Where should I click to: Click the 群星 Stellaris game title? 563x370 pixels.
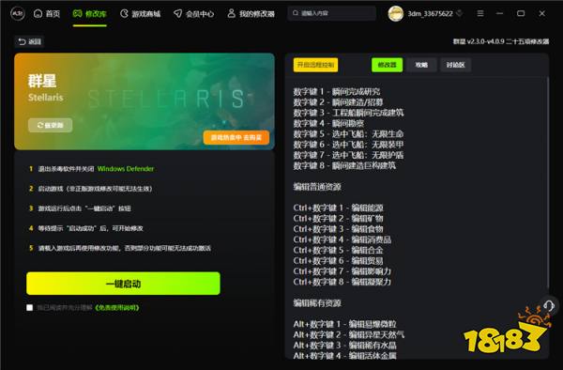pyautogui.click(x=42, y=81)
